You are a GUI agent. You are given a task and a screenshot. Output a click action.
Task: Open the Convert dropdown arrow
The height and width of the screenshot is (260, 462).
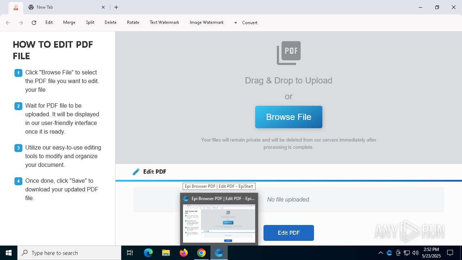tap(236, 23)
